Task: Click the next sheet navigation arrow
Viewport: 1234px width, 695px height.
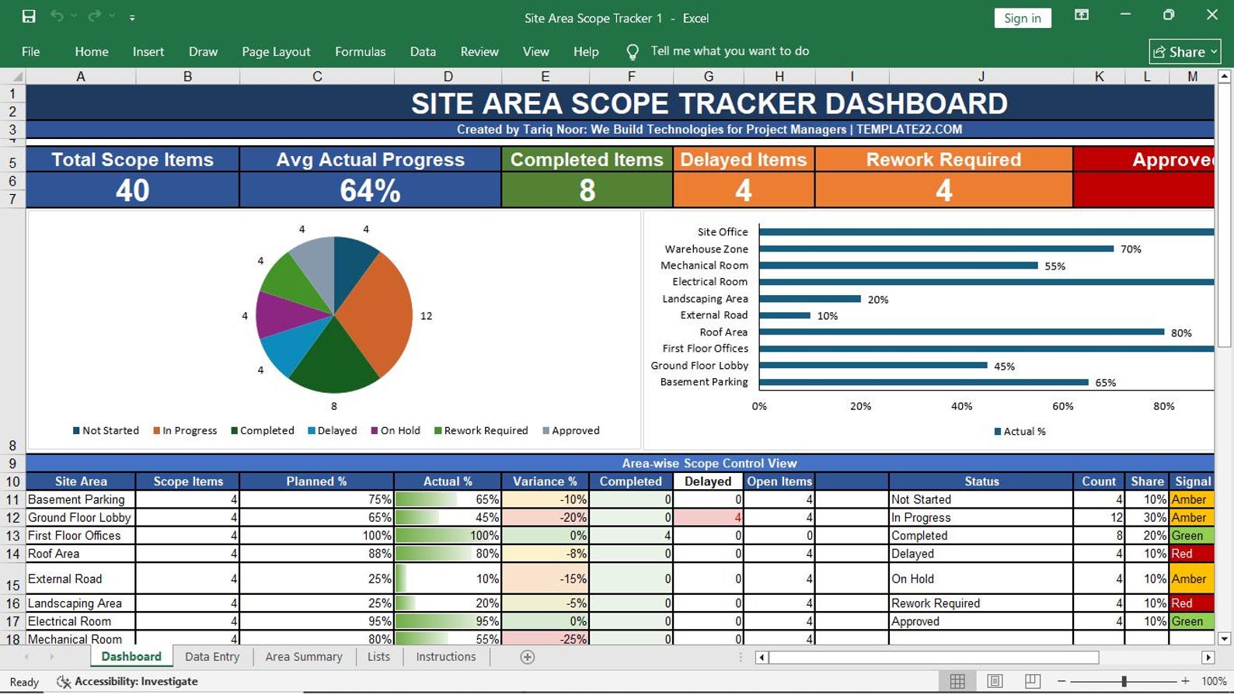Action: click(x=52, y=657)
